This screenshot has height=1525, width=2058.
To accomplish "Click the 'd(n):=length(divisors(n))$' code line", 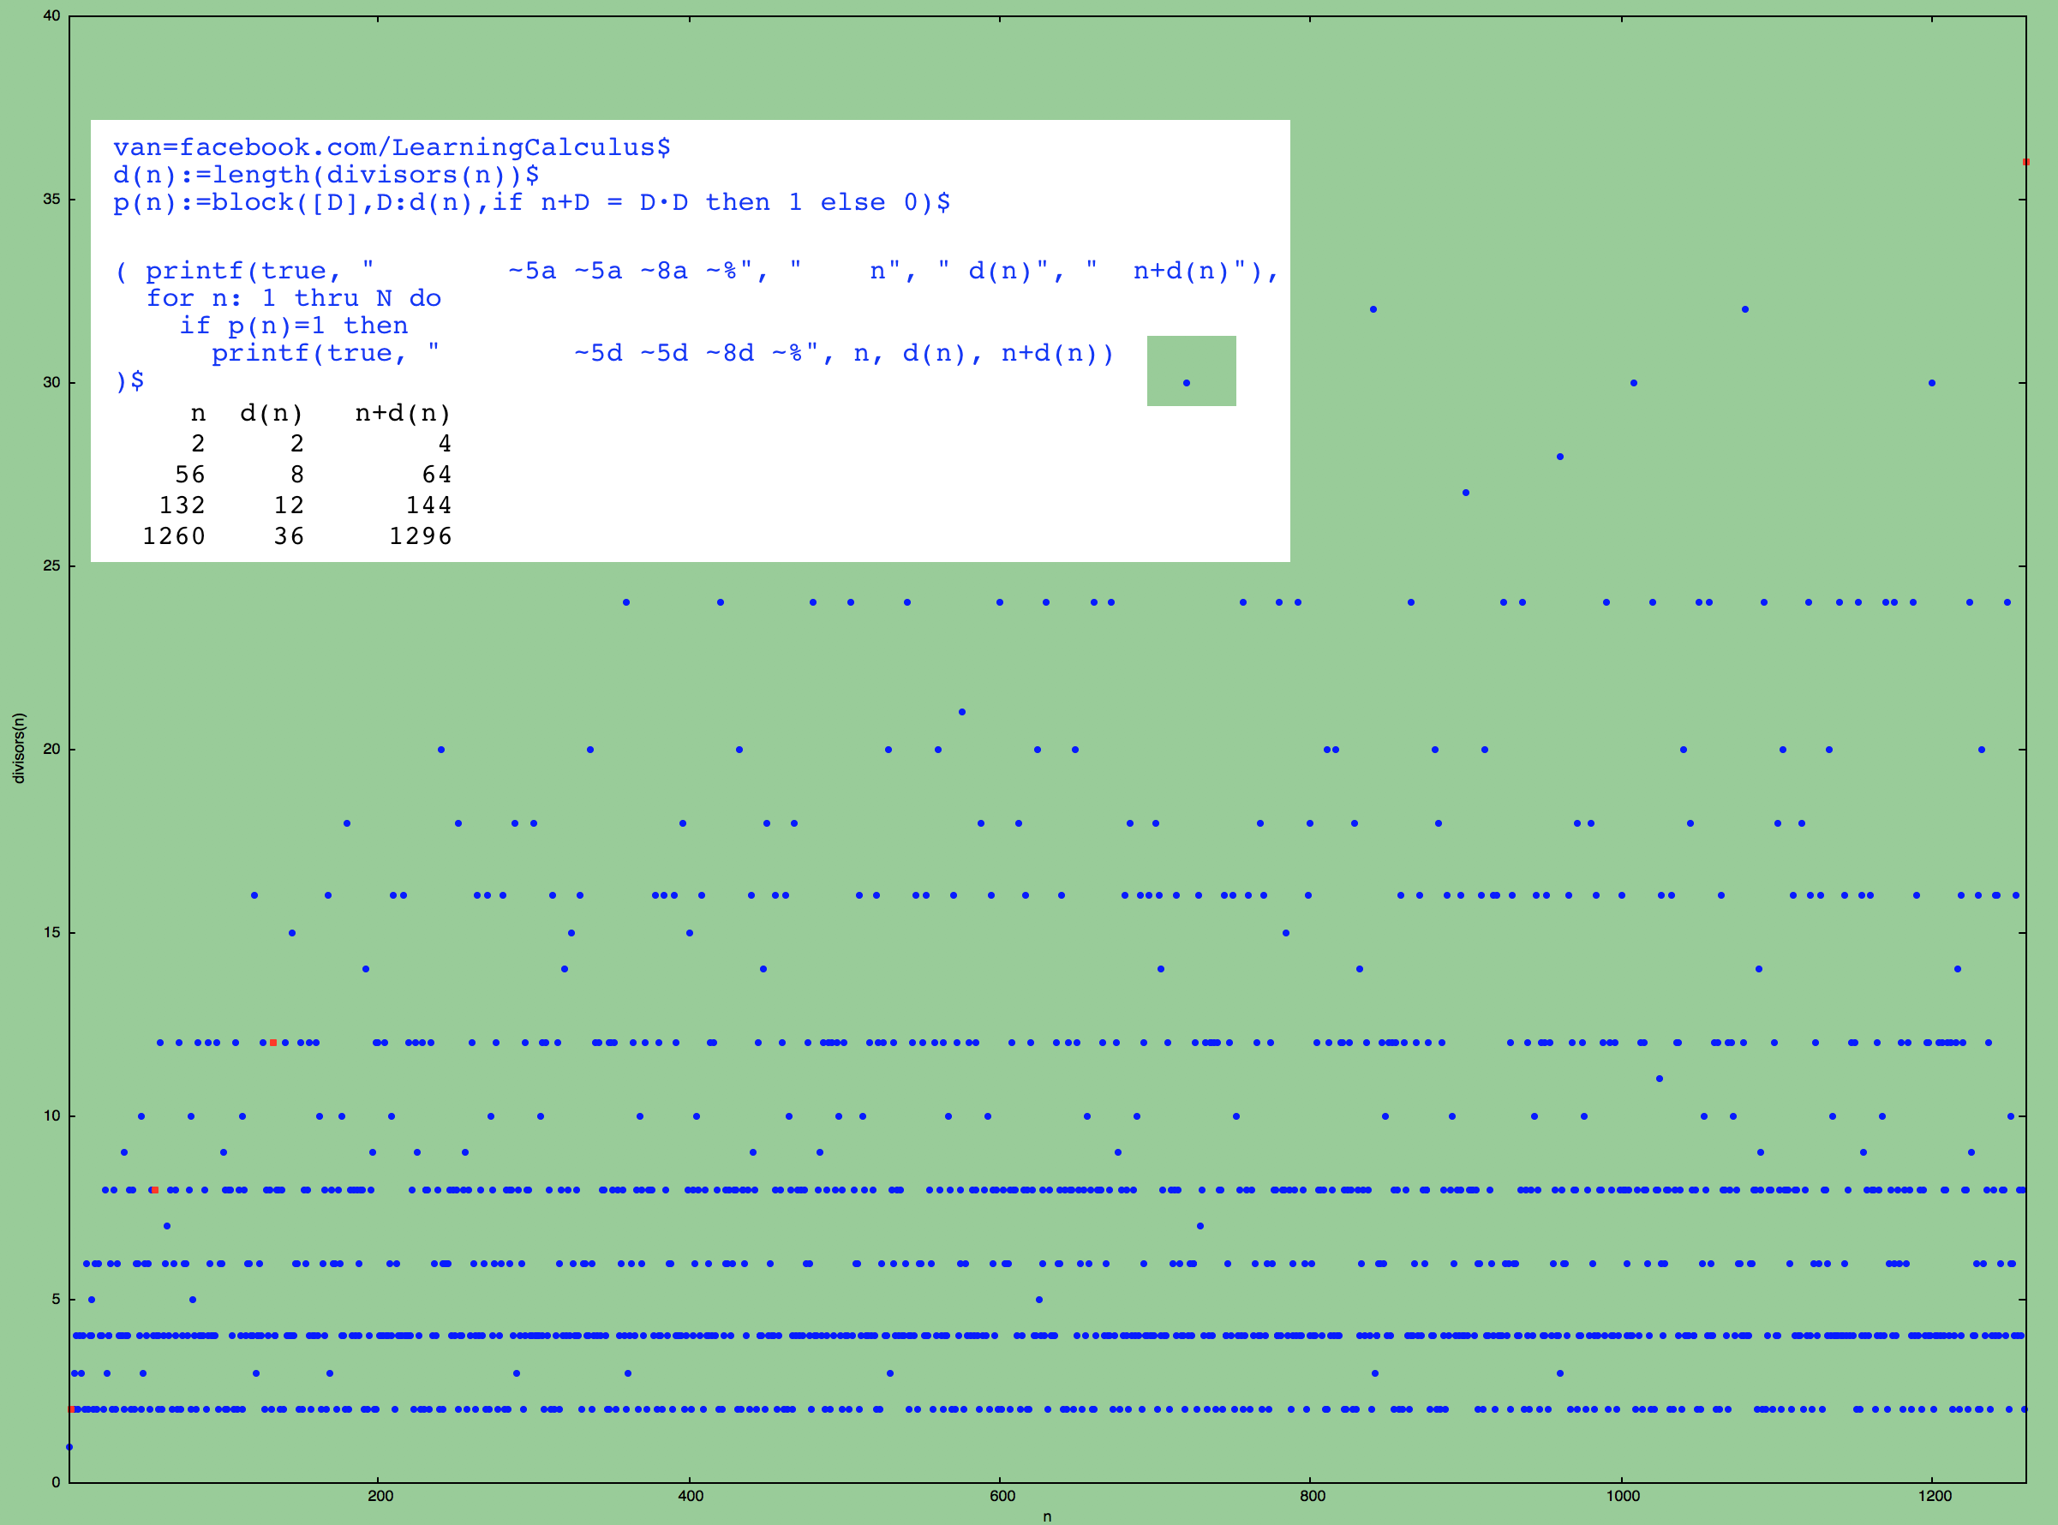I will tap(326, 176).
